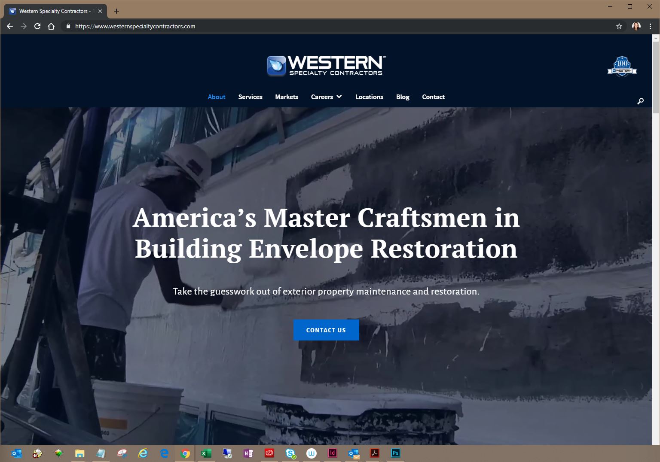Switch to the Western Specialty Contractors tab
This screenshot has height=462, width=660.
click(53, 11)
